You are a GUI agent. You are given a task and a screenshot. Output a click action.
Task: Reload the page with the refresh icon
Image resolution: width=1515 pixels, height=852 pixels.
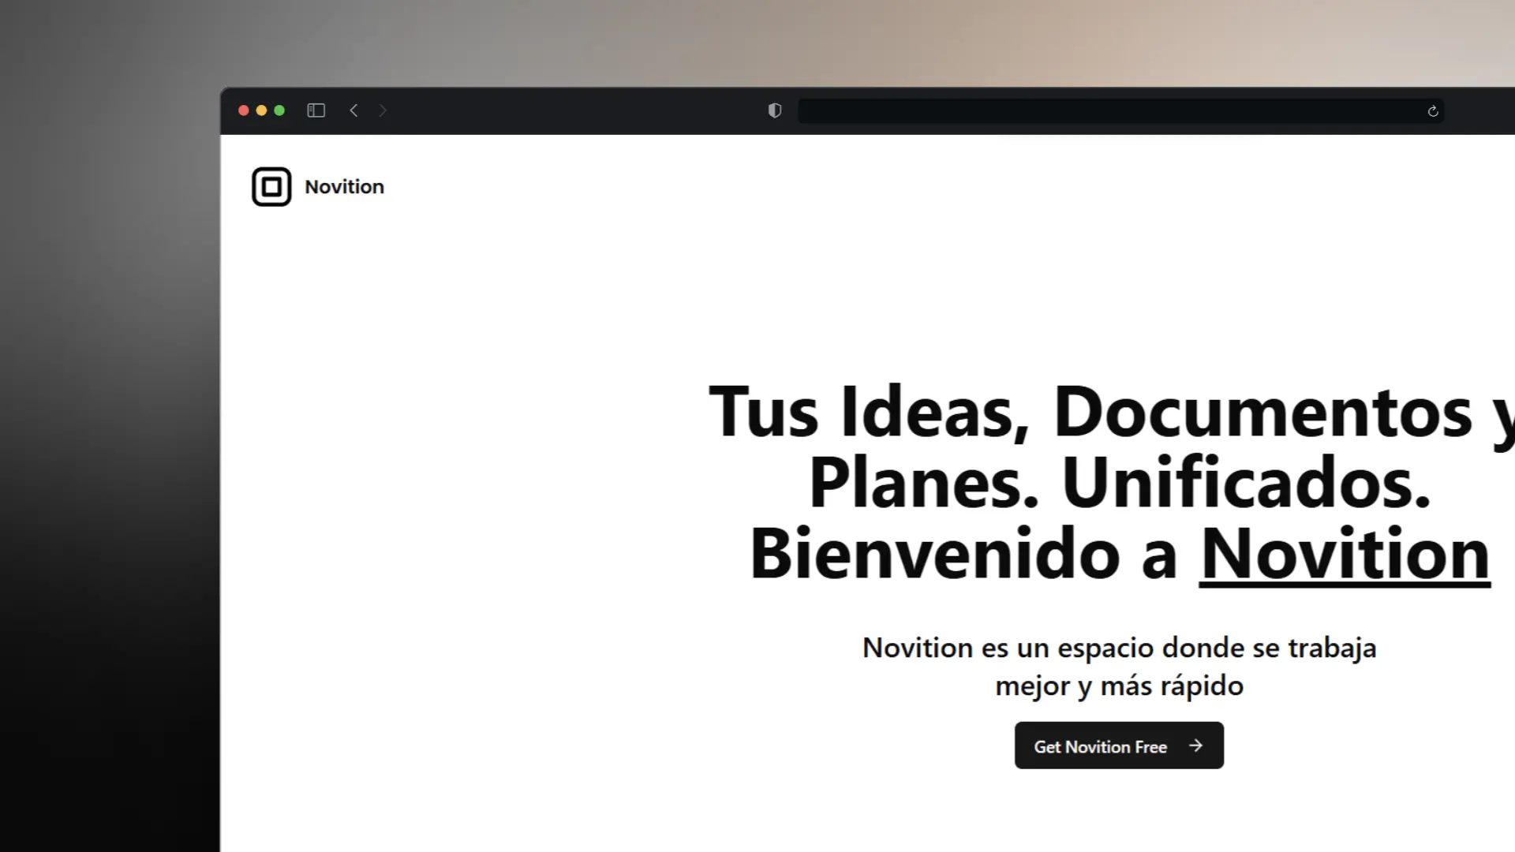(1433, 111)
